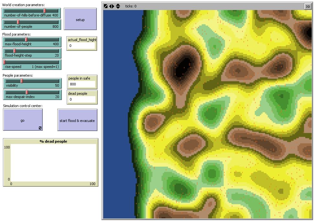Click the up-down arrows icon
The image size is (314, 221).
(118, 6)
